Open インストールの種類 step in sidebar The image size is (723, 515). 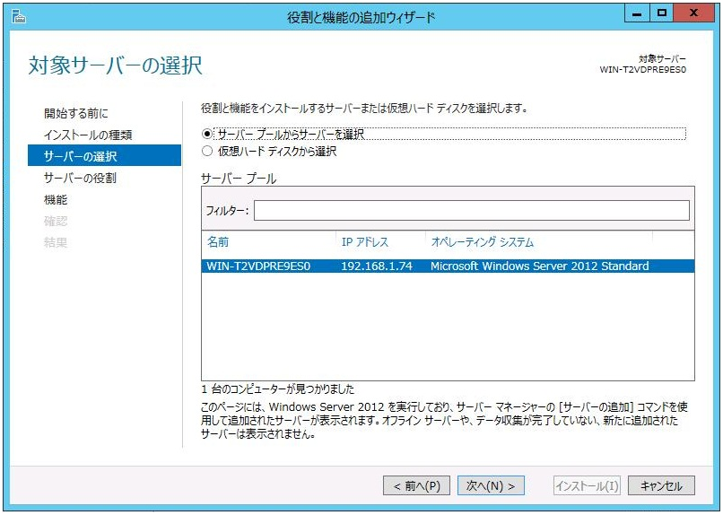tap(88, 135)
